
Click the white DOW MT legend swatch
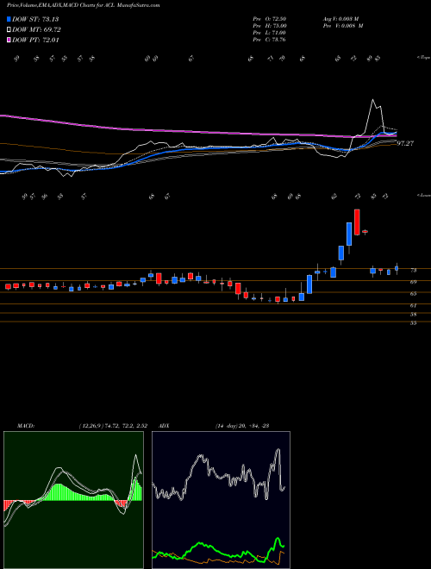(x=9, y=30)
